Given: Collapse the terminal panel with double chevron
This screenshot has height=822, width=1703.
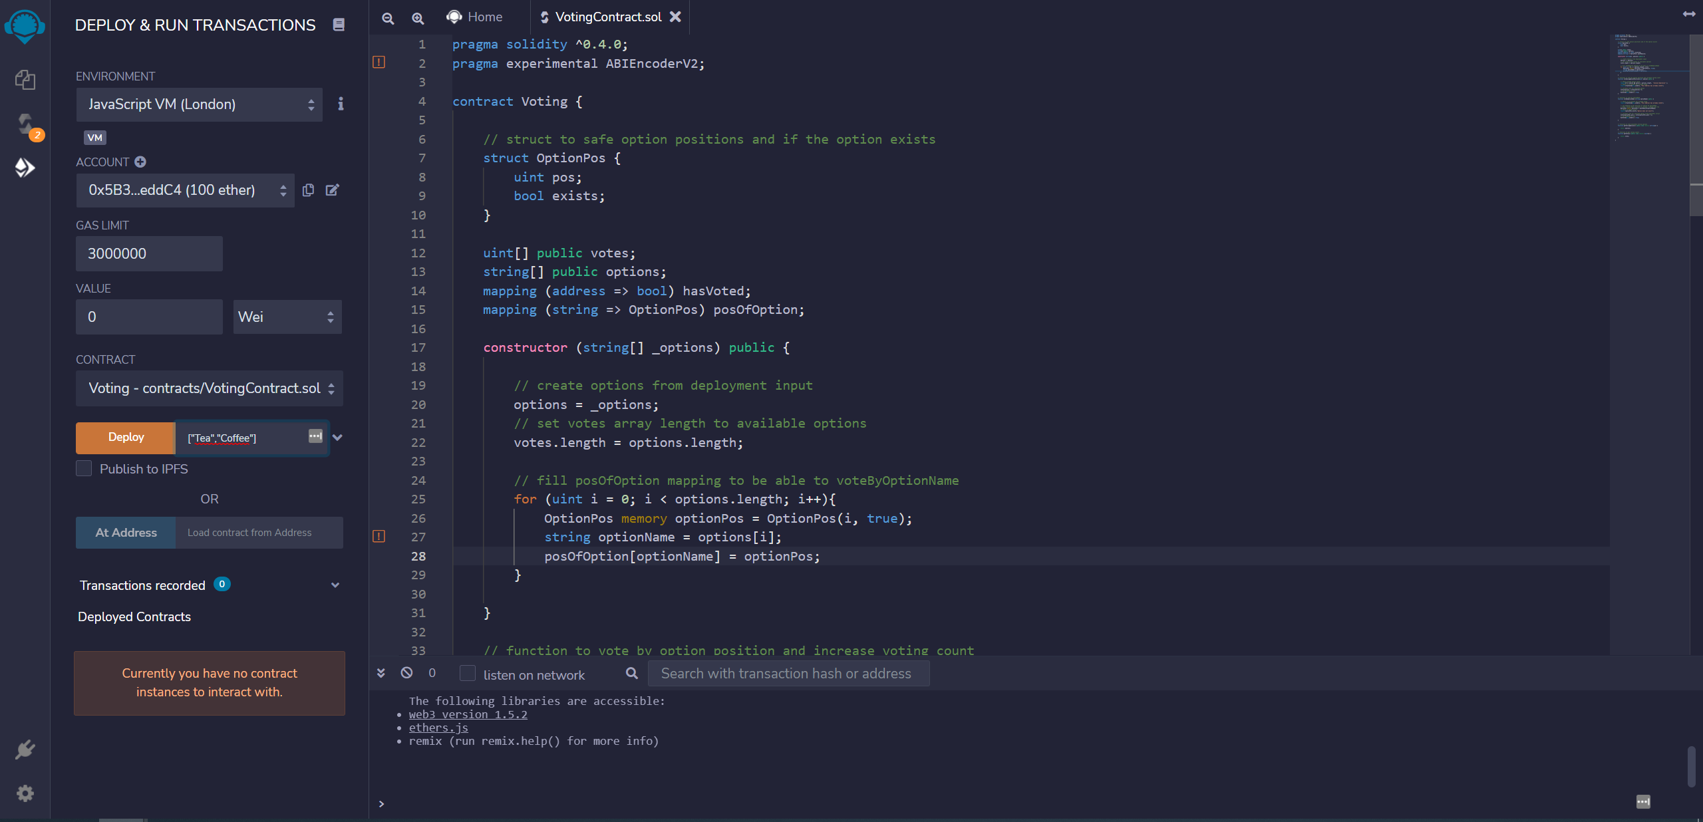Looking at the screenshot, I should tap(381, 673).
